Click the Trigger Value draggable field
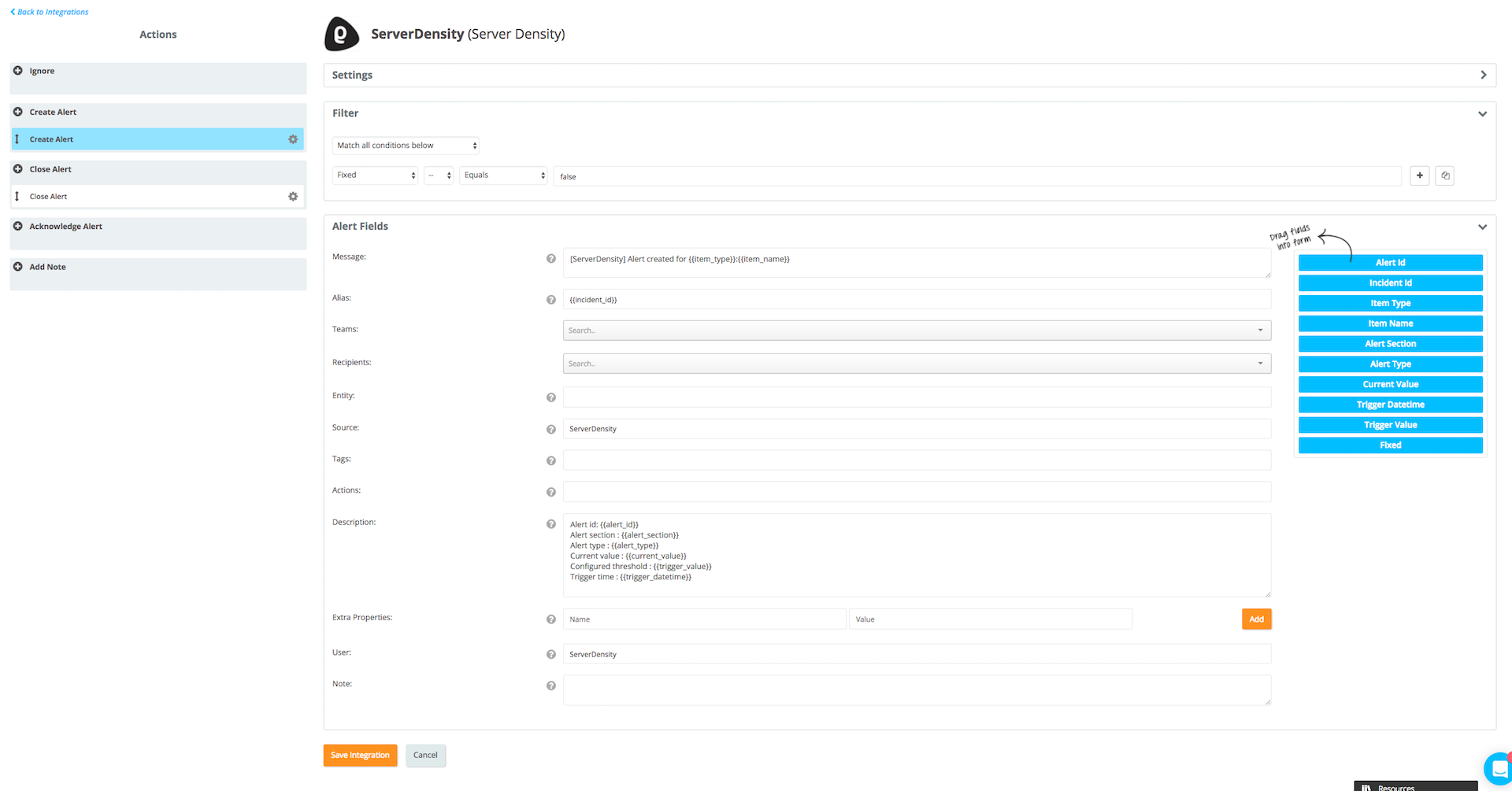Viewport: 1512px width, 791px height. click(1390, 425)
